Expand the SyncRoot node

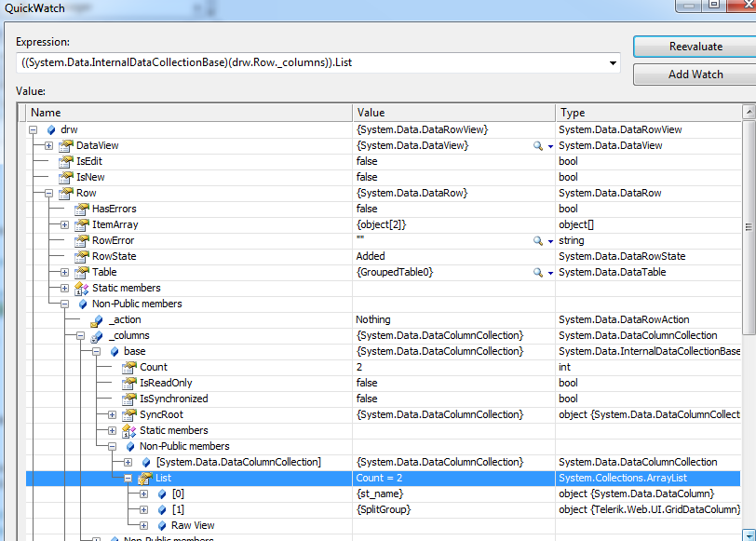(x=112, y=414)
